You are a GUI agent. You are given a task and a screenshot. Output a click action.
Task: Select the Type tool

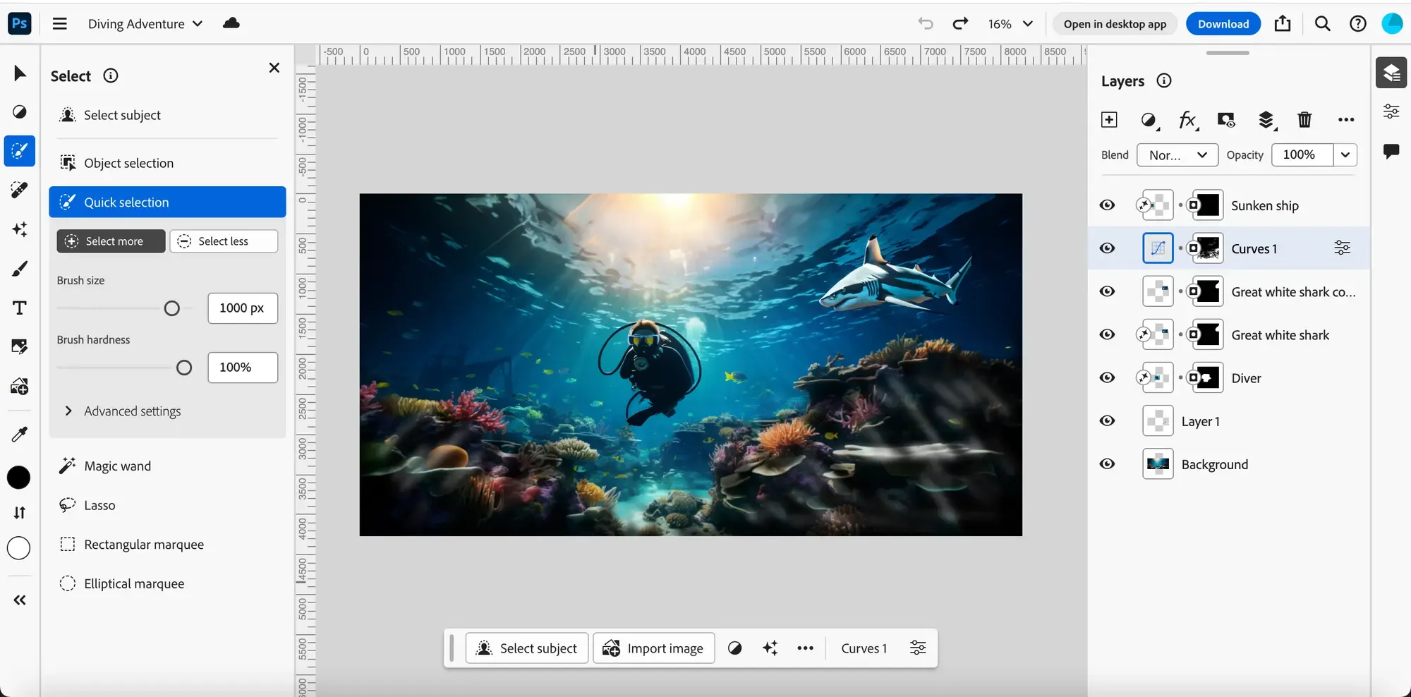click(x=19, y=308)
